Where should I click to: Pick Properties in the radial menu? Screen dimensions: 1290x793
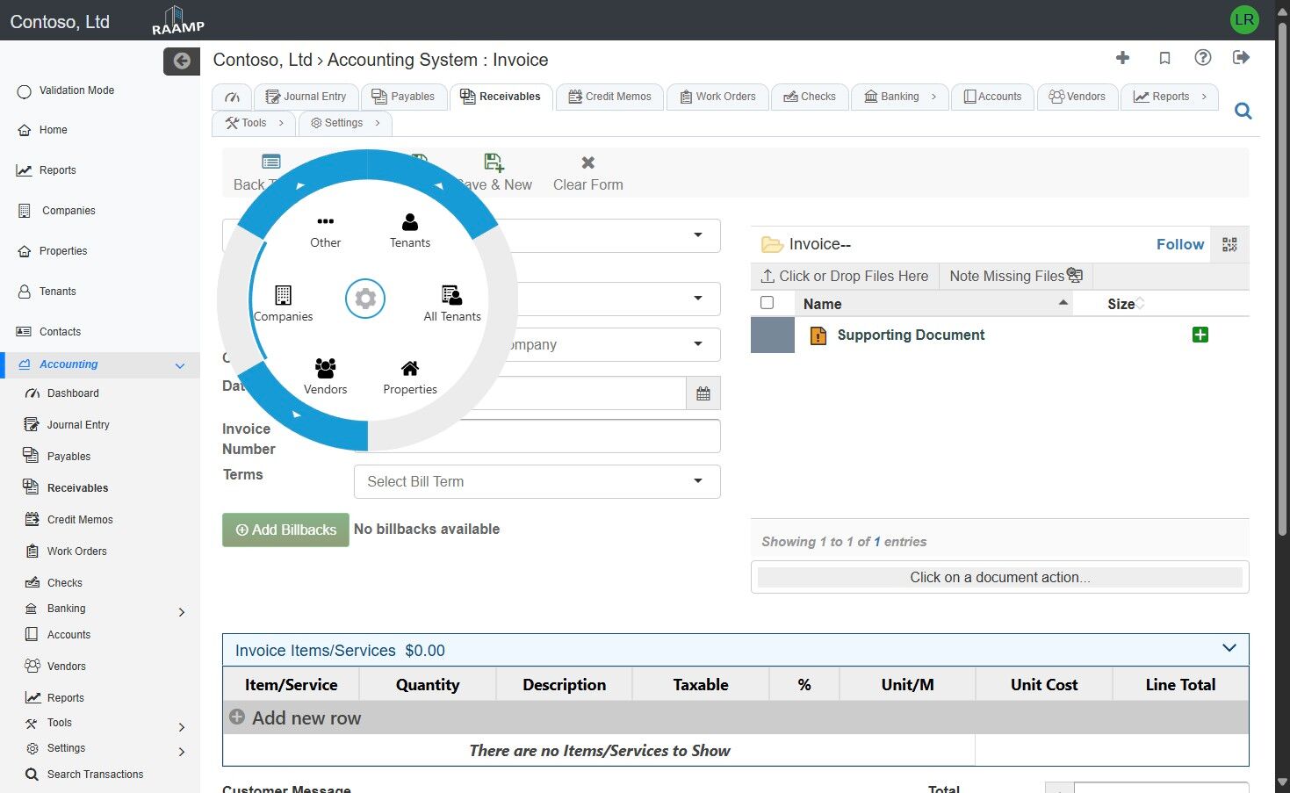tap(410, 377)
